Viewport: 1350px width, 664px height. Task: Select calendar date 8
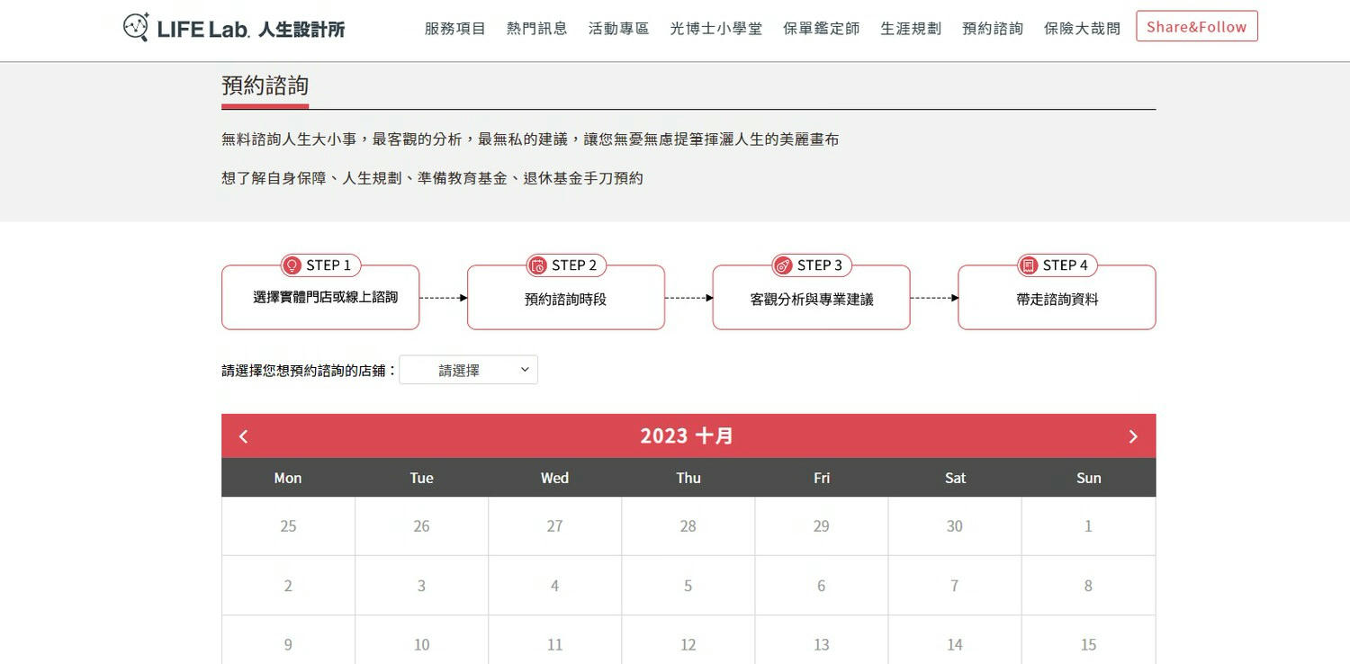[1088, 586]
